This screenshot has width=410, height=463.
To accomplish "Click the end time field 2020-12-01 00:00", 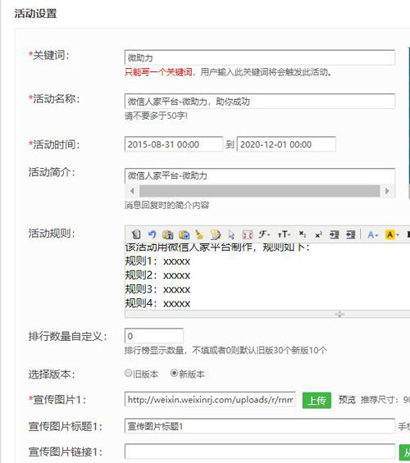I will (x=286, y=144).
